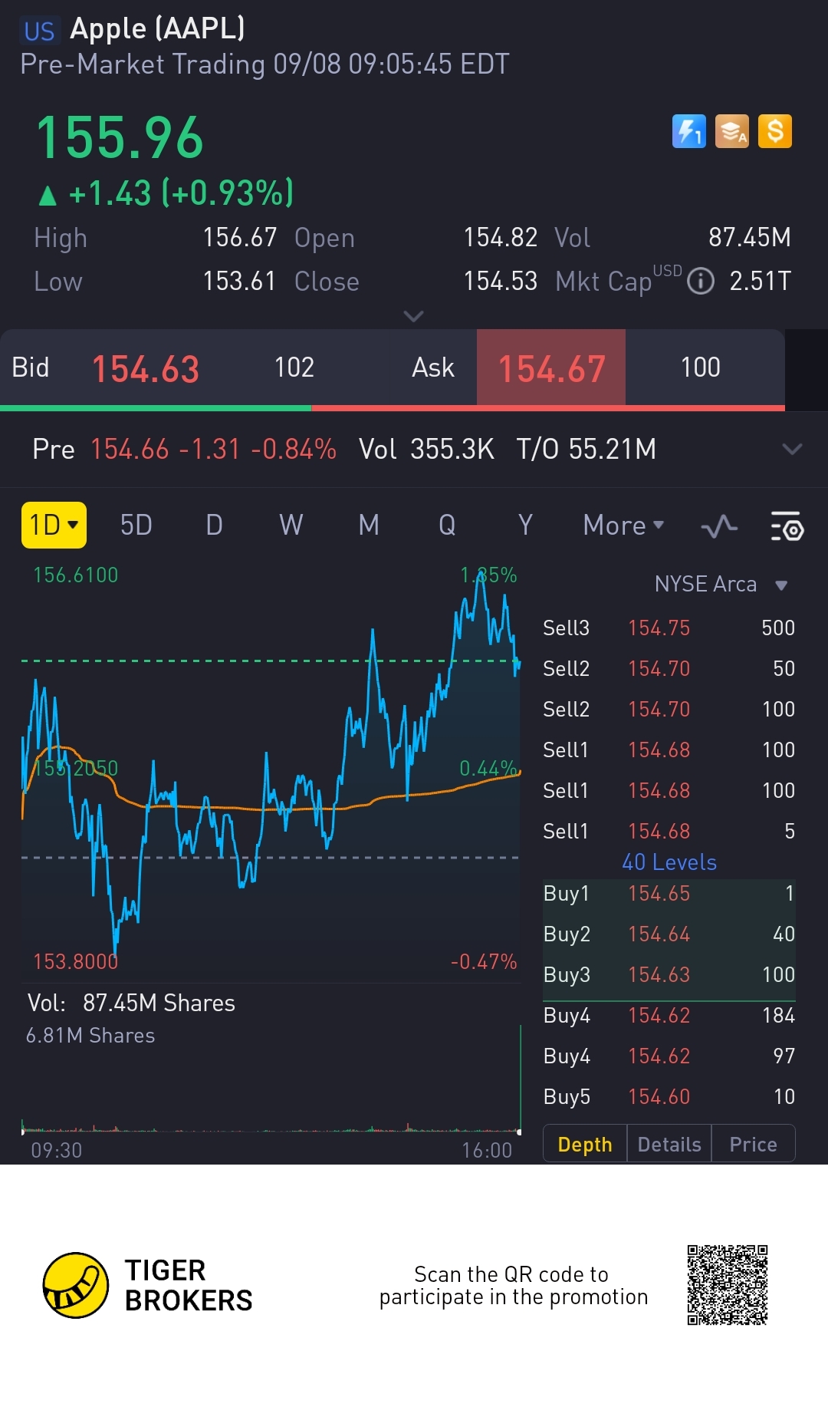828x1407 pixels.
Task: Tap the blue lightning quick-trade icon
Action: pyautogui.click(x=688, y=131)
